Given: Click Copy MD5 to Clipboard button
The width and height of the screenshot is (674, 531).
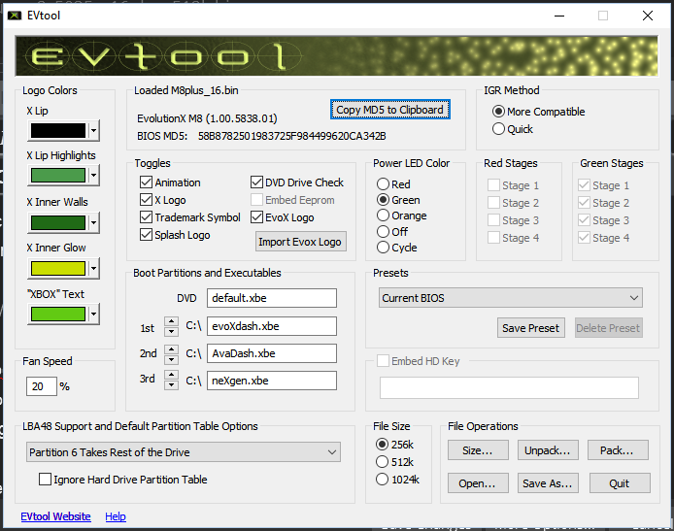Looking at the screenshot, I should [x=389, y=110].
